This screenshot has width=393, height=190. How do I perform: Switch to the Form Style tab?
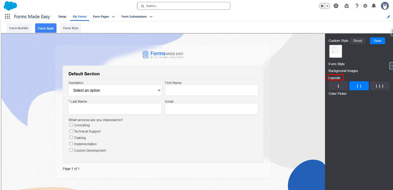point(46,28)
